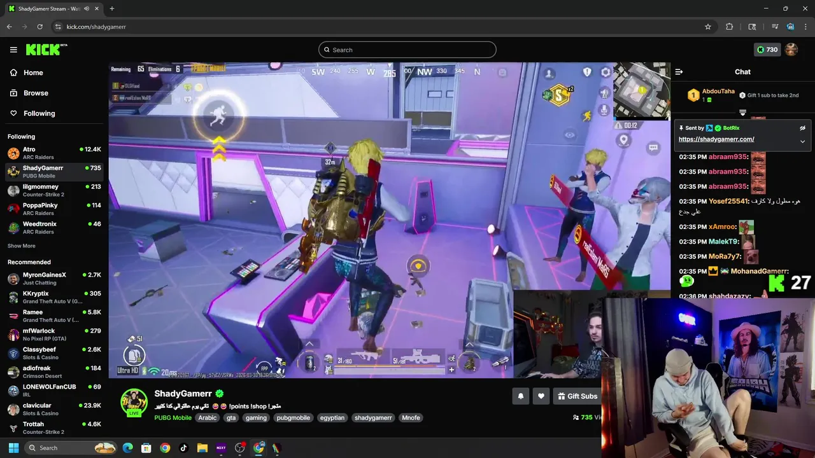Click the ShadyGamerr channel name
Image resolution: width=815 pixels, height=458 pixels.
point(183,394)
